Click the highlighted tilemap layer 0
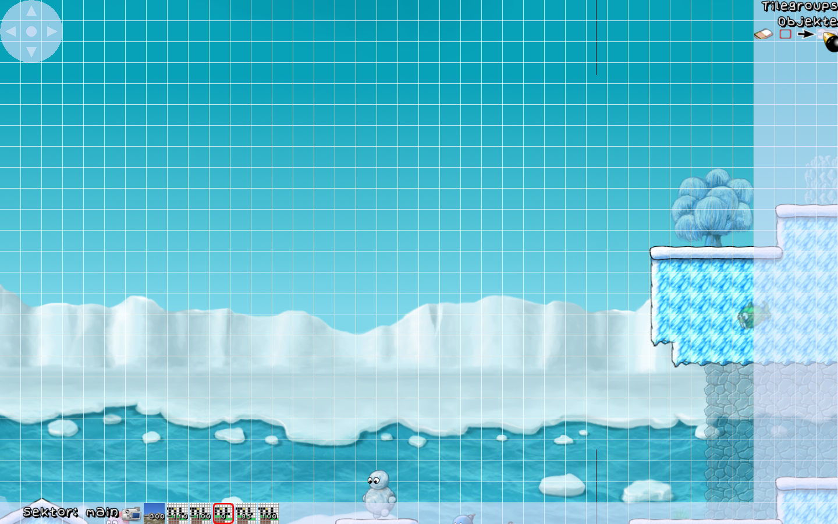The width and height of the screenshot is (838, 524). pos(223,513)
